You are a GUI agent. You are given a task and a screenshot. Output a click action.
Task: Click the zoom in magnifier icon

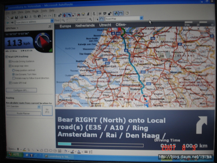[91, 20]
